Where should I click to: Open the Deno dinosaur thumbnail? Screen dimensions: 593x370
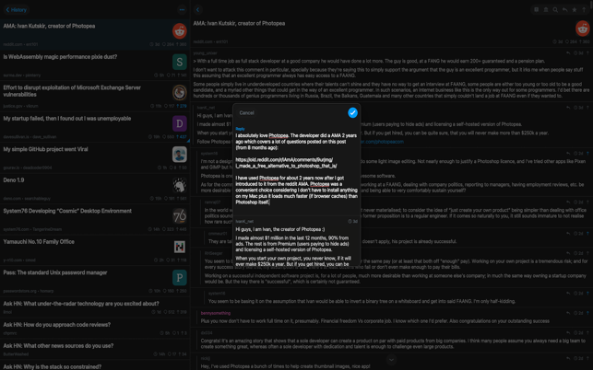pyautogui.click(x=179, y=185)
